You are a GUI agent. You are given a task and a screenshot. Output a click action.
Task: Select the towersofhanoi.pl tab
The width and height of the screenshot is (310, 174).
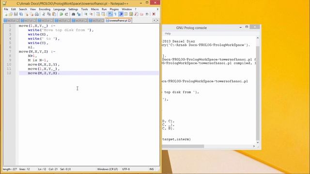[x=118, y=20]
